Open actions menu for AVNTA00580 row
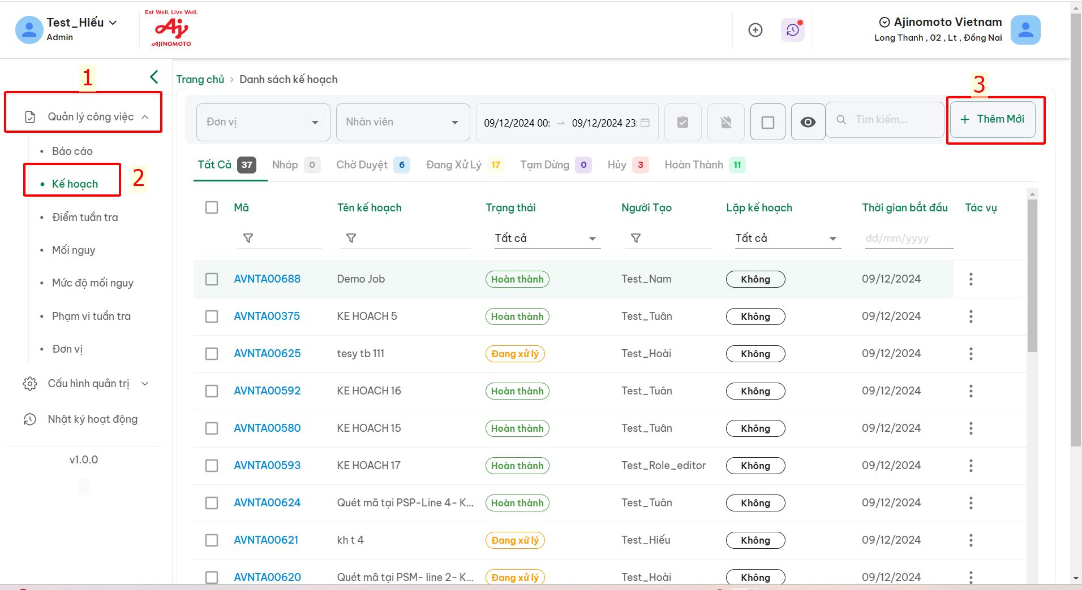 point(971,428)
